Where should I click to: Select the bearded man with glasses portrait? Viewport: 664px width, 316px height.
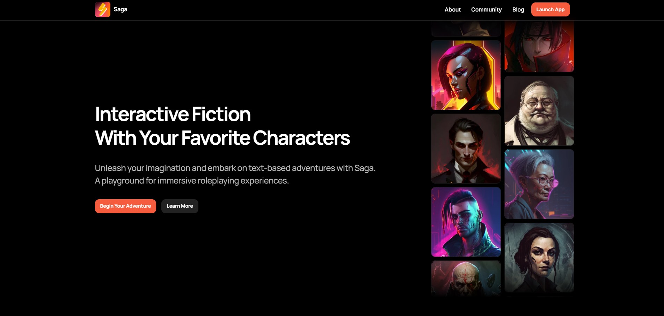pyautogui.click(x=539, y=111)
